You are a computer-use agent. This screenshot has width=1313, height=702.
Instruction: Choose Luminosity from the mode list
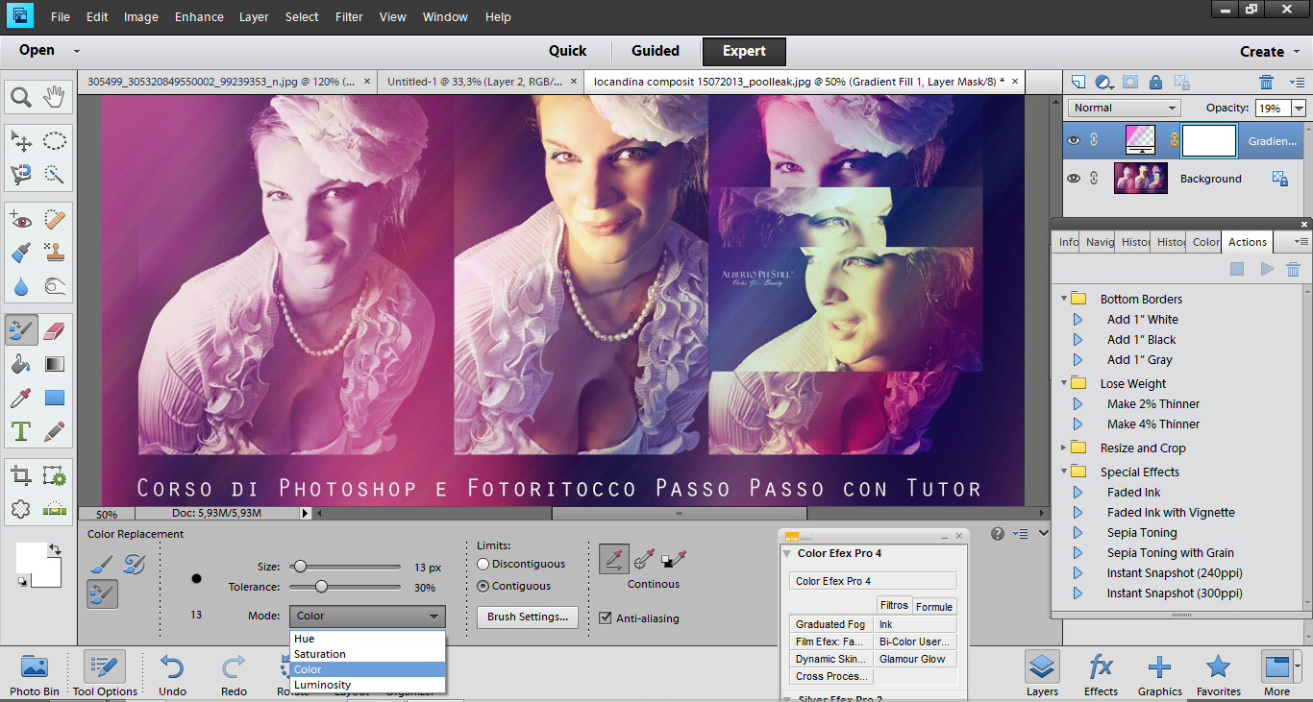tap(367, 685)
